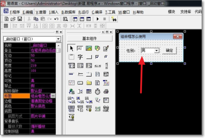Select the progress bar component icon

[x=71, y=74]
